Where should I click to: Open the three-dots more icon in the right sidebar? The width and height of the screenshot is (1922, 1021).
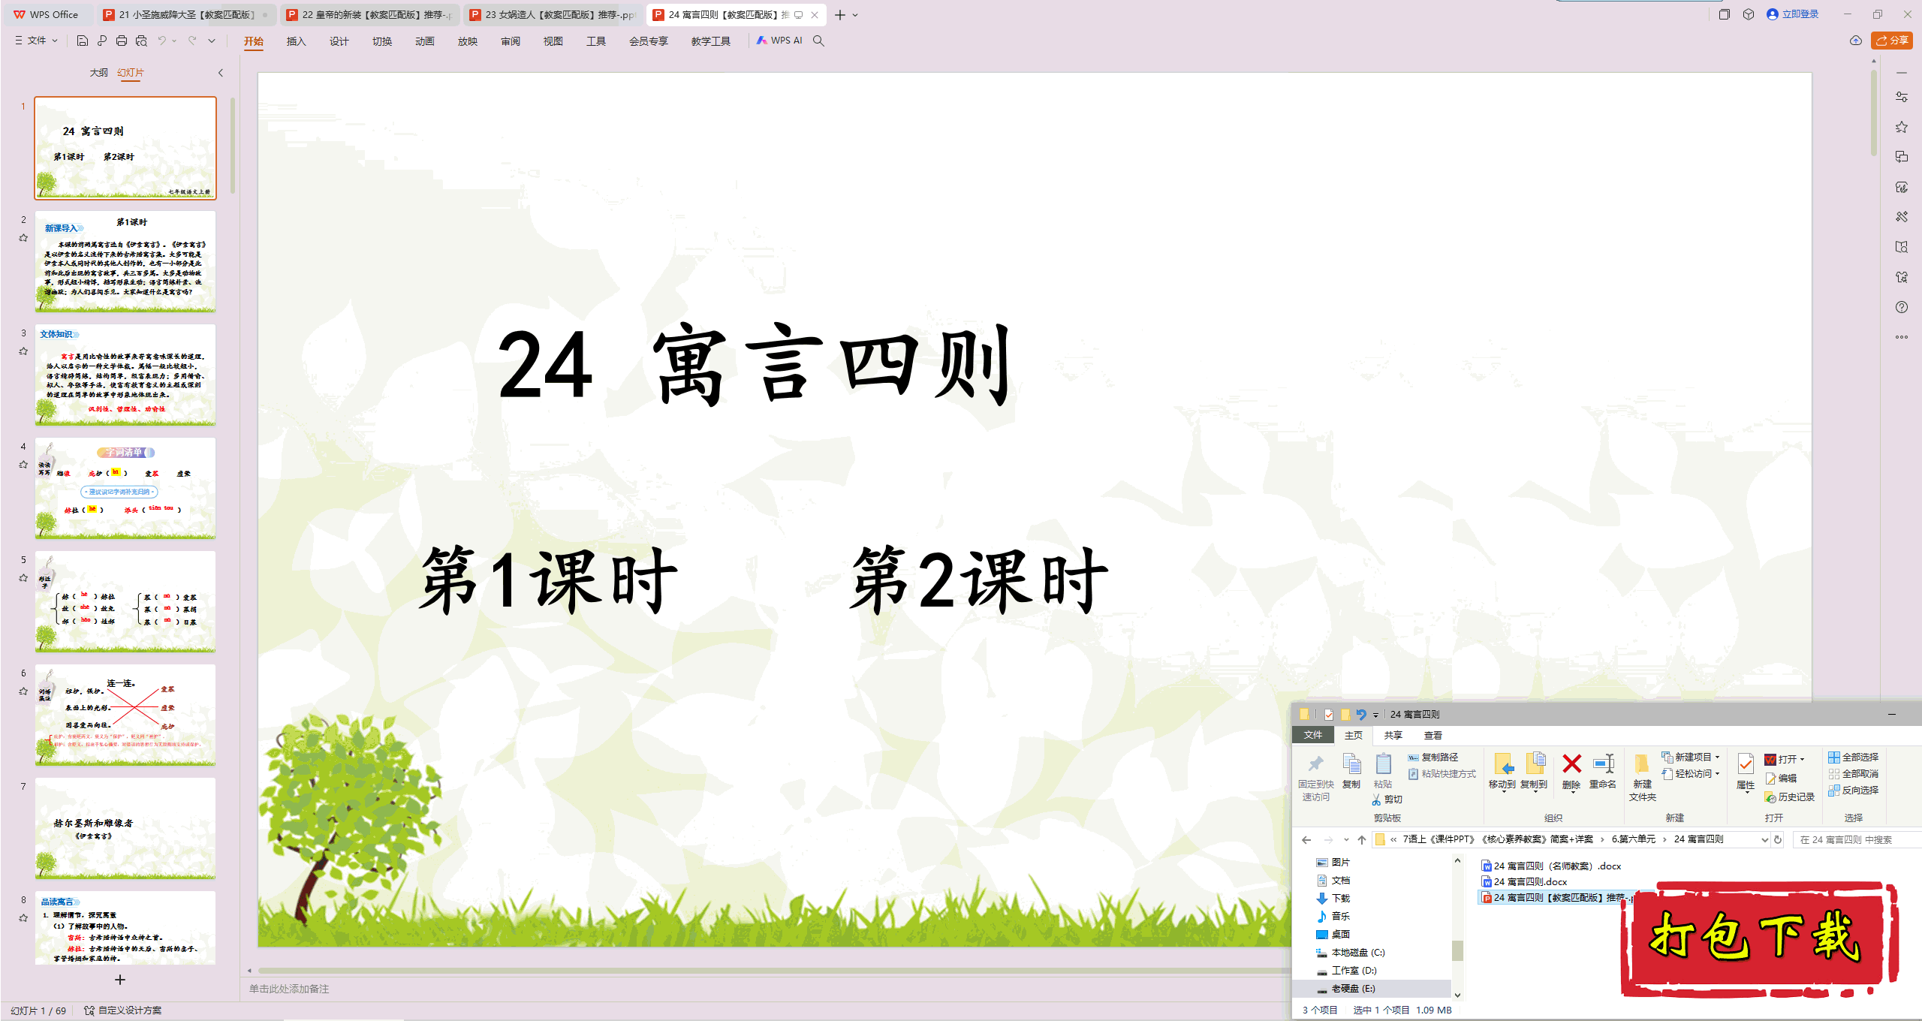click(1902, 337)
